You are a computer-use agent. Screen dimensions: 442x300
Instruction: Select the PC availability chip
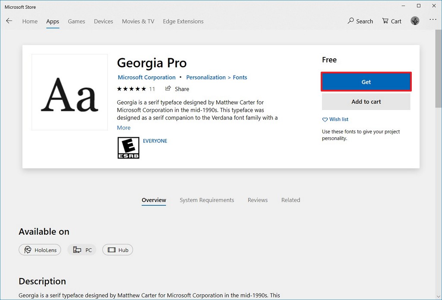pyautogui.click(x=82, y=250)
